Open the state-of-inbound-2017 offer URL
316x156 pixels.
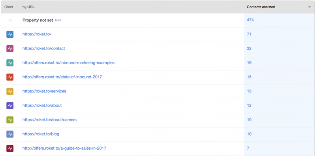pyautogui.click(x=62, y=77)
